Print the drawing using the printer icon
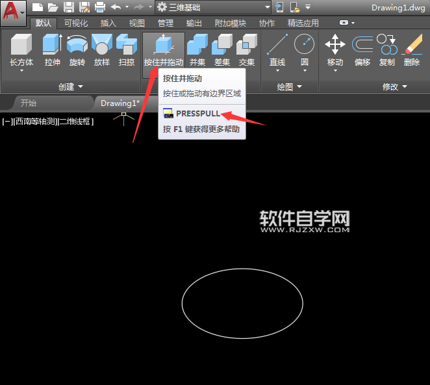 coord(100,7)
